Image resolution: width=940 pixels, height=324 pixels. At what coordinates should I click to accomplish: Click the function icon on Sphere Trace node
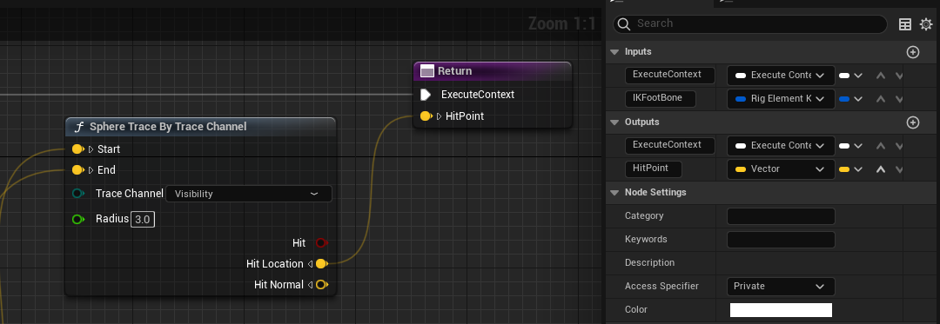78,127
